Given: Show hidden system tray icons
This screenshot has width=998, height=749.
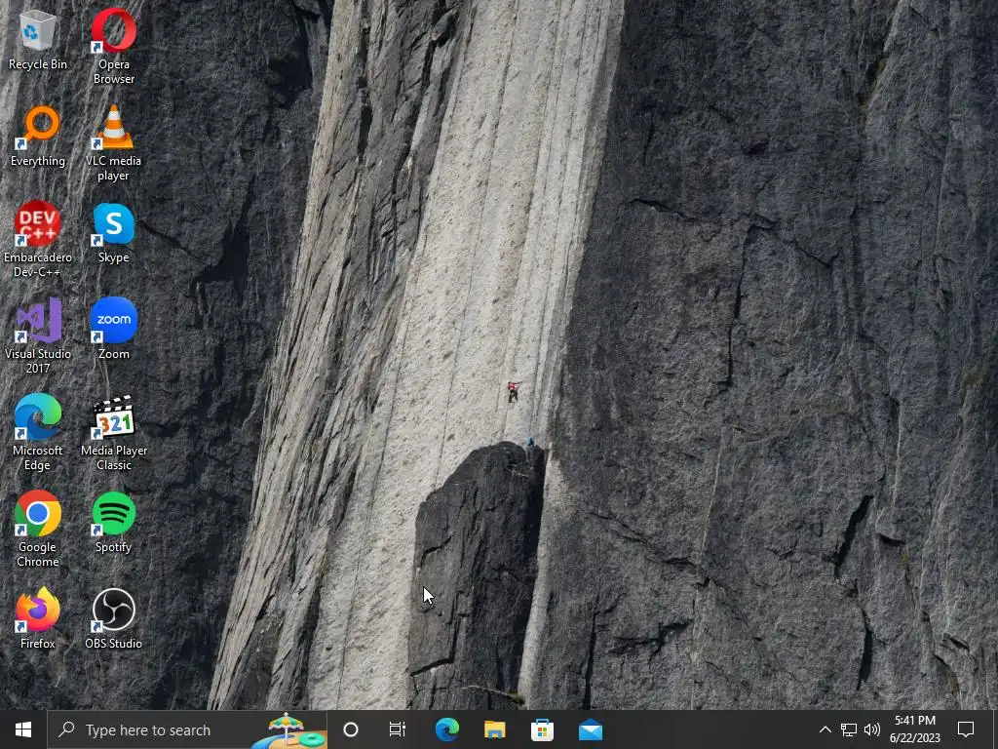Looking at the screenshot, I should point(825,729).
